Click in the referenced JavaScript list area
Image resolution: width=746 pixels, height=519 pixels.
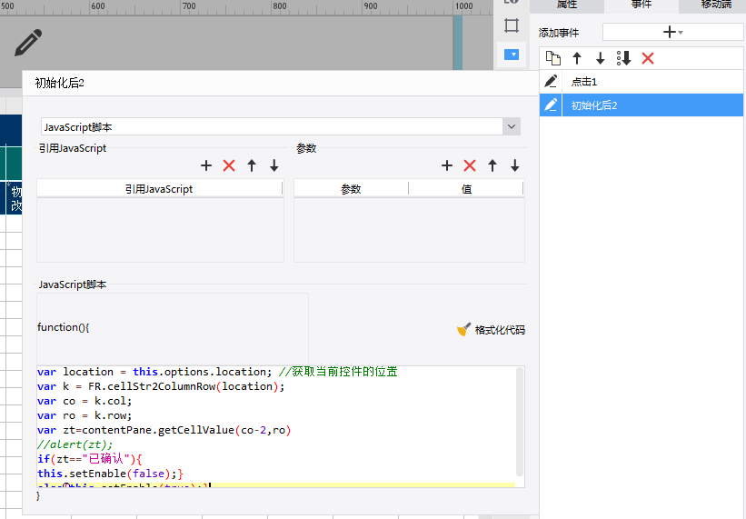coord(160,230)
